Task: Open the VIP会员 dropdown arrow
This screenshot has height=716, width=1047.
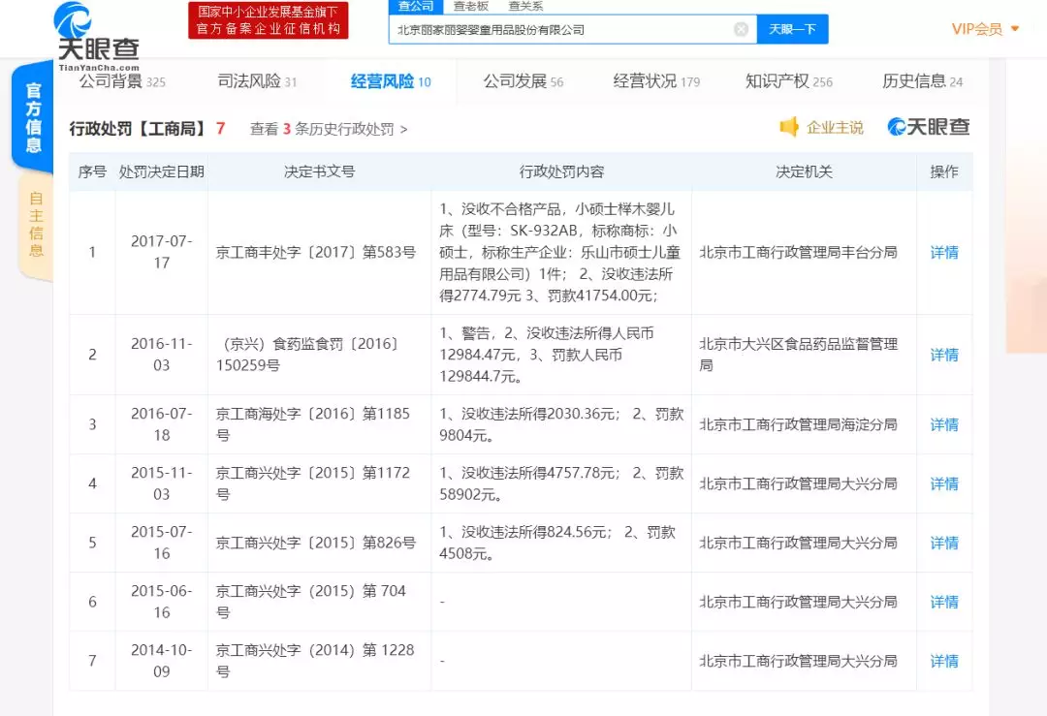Action: [1015, 29]
